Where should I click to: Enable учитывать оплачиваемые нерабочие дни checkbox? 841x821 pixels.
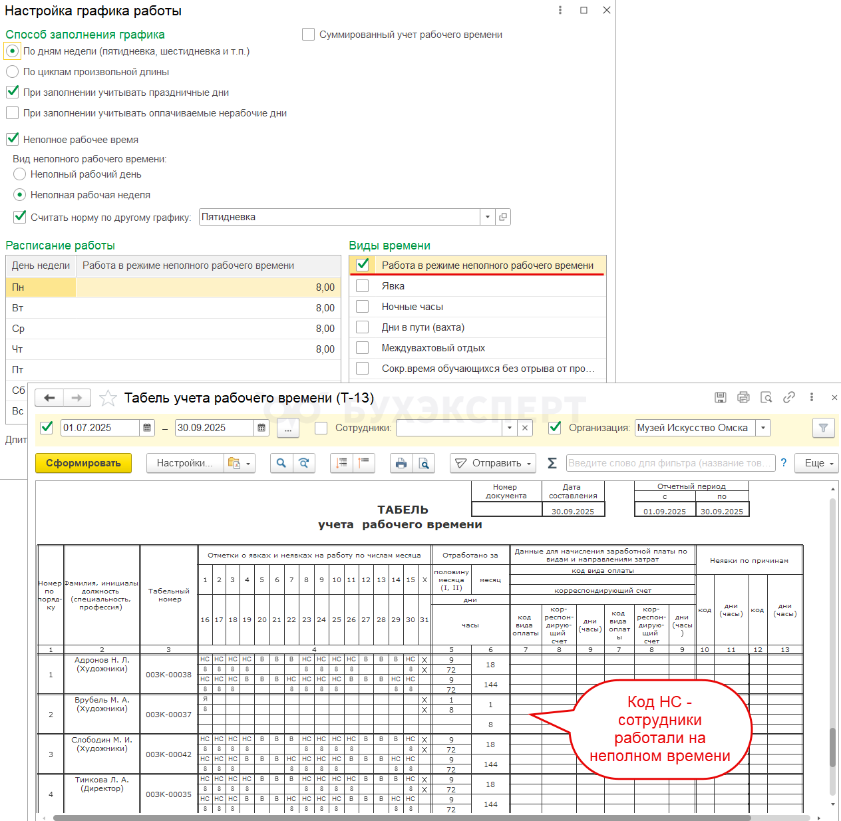(x=12, y=112)
